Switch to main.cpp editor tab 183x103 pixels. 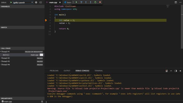pos(53,2)
